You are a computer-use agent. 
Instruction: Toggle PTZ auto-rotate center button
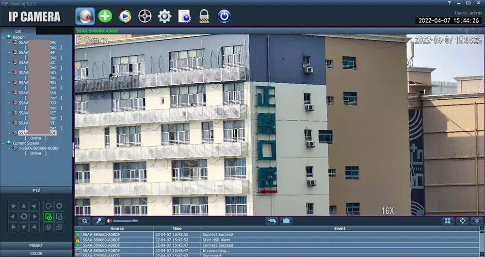[24, 216]
